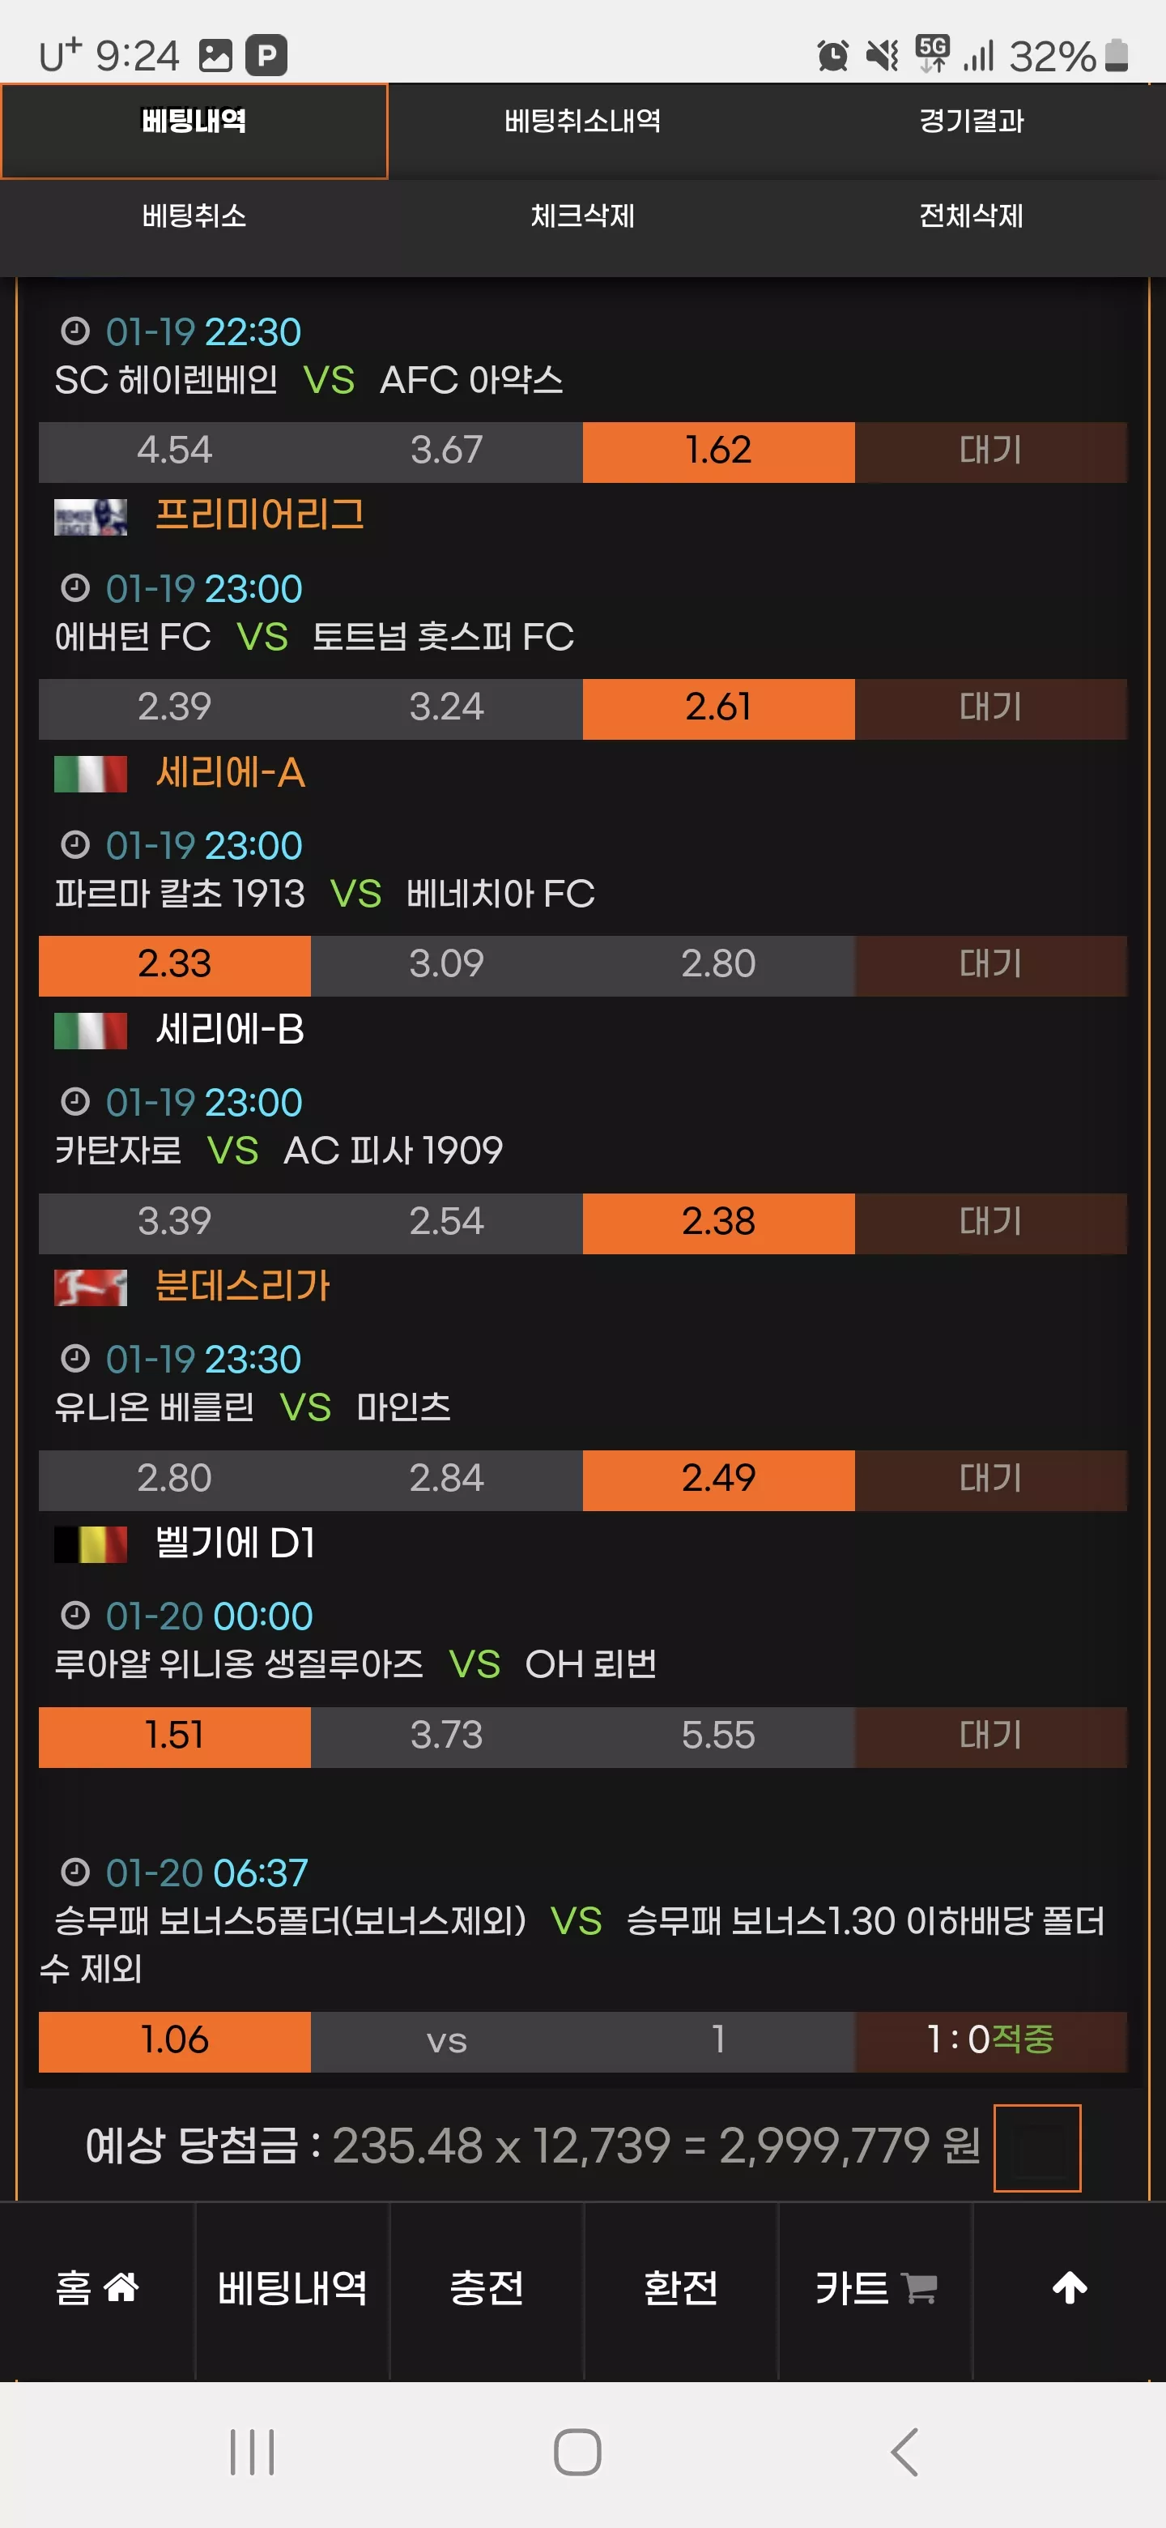Select the 2.33 odds for 파르마 칼초
This screenshot has height=2528, width=1166.
tap(175, 965)
